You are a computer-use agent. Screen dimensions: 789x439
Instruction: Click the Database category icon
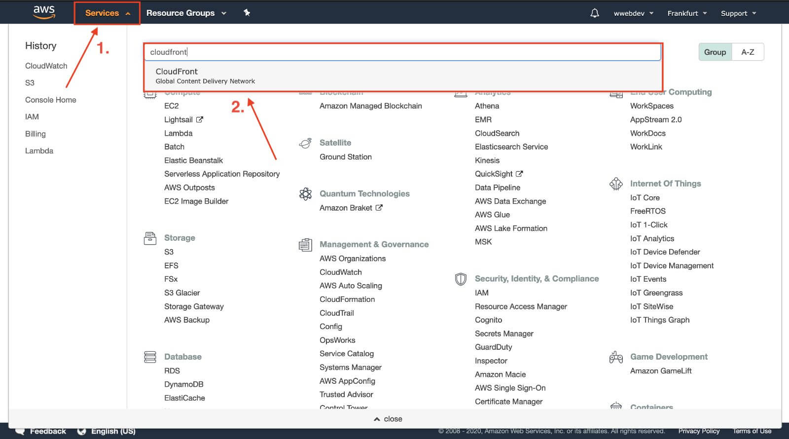click(150, 357)
